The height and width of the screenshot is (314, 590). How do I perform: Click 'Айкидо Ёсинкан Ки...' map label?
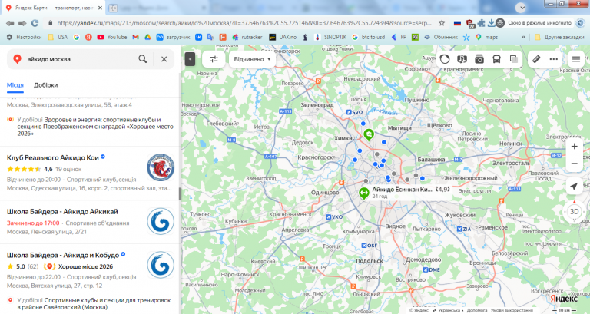click(x=402, y=190)
